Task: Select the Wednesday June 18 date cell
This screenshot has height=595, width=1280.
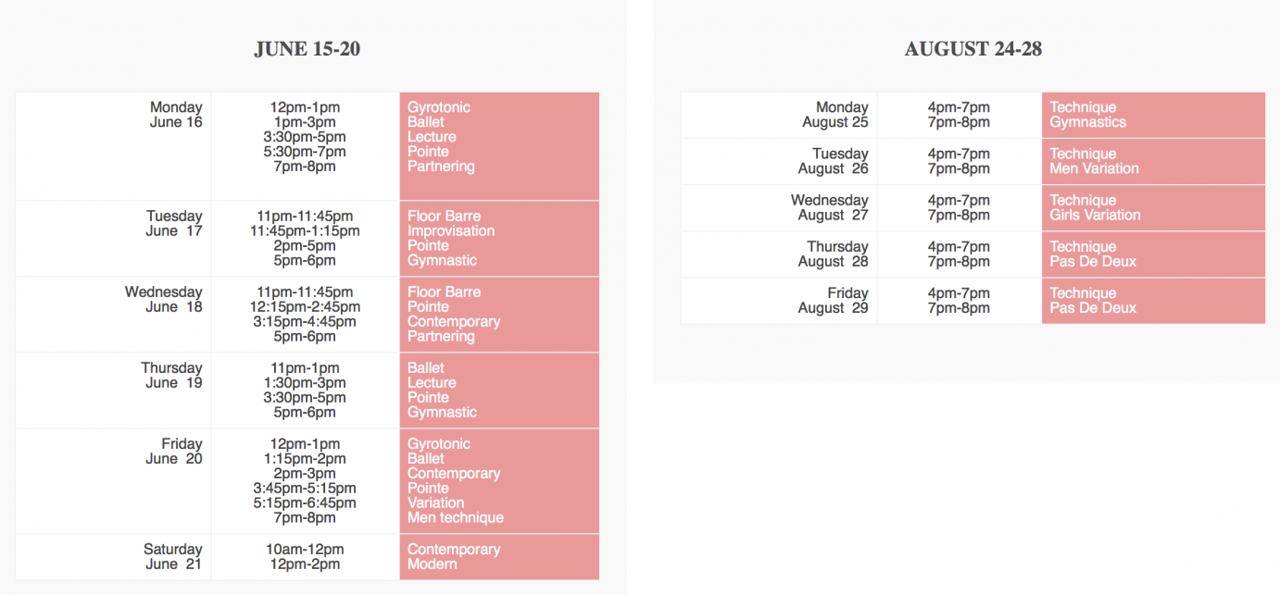Action: [x=114, y=315]
